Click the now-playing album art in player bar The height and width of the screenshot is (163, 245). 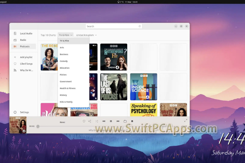coord(18,125)
